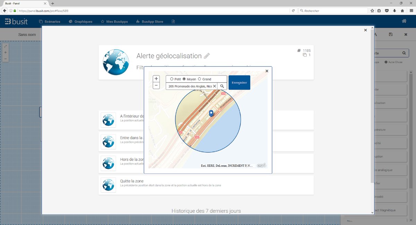The height and width of the screenshot is (225, 416).
Task: Click the Pocket icon in browser toolbar
Action: [387, 11]
